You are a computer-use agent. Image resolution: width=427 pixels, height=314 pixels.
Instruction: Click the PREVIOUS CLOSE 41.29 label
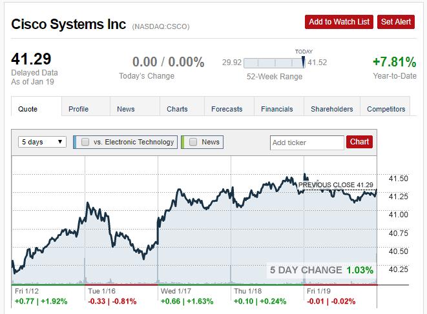click(x=336, y=185)
